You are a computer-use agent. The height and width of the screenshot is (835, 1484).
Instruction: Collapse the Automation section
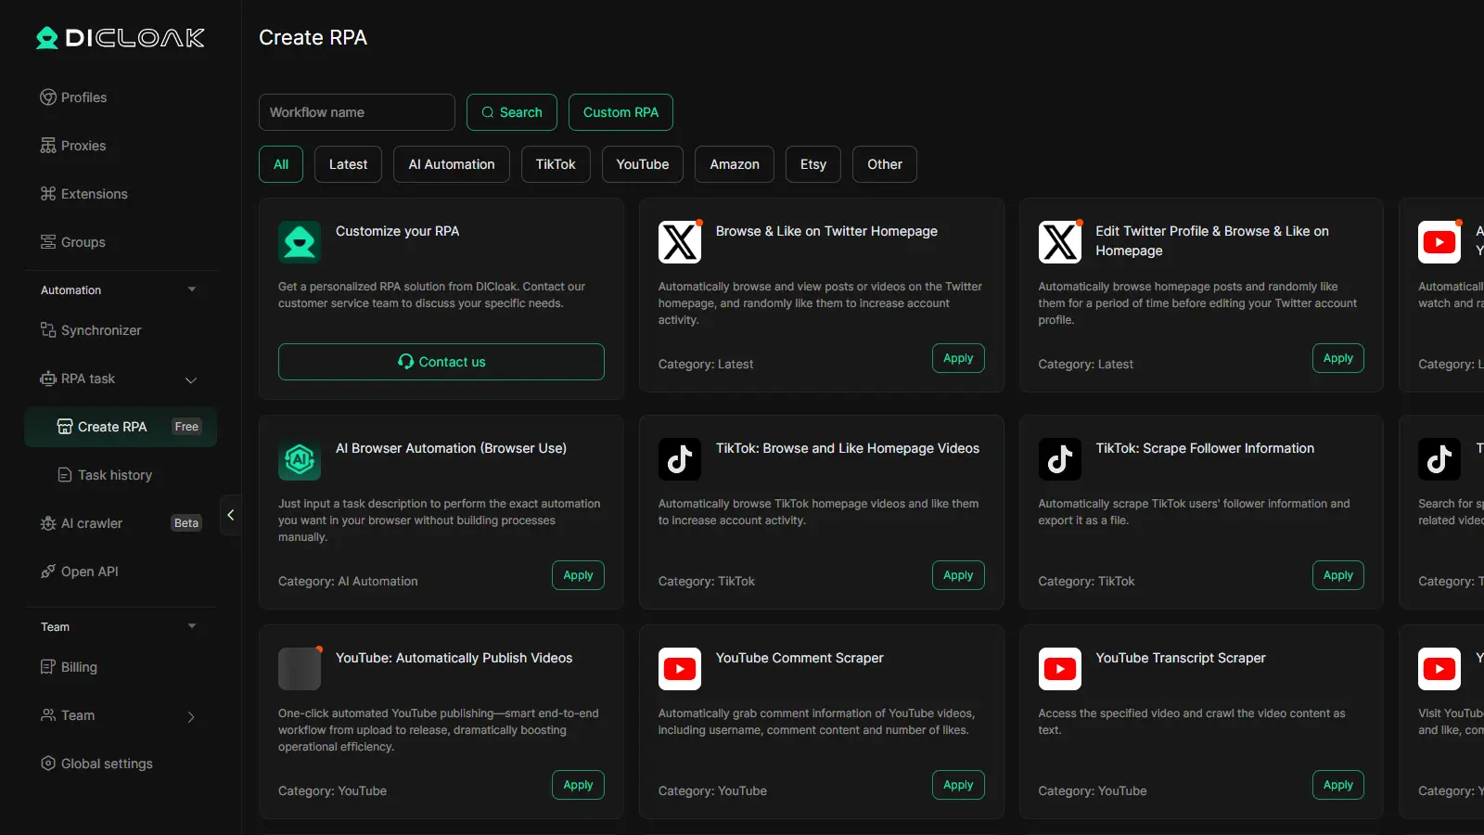(192, 289)
